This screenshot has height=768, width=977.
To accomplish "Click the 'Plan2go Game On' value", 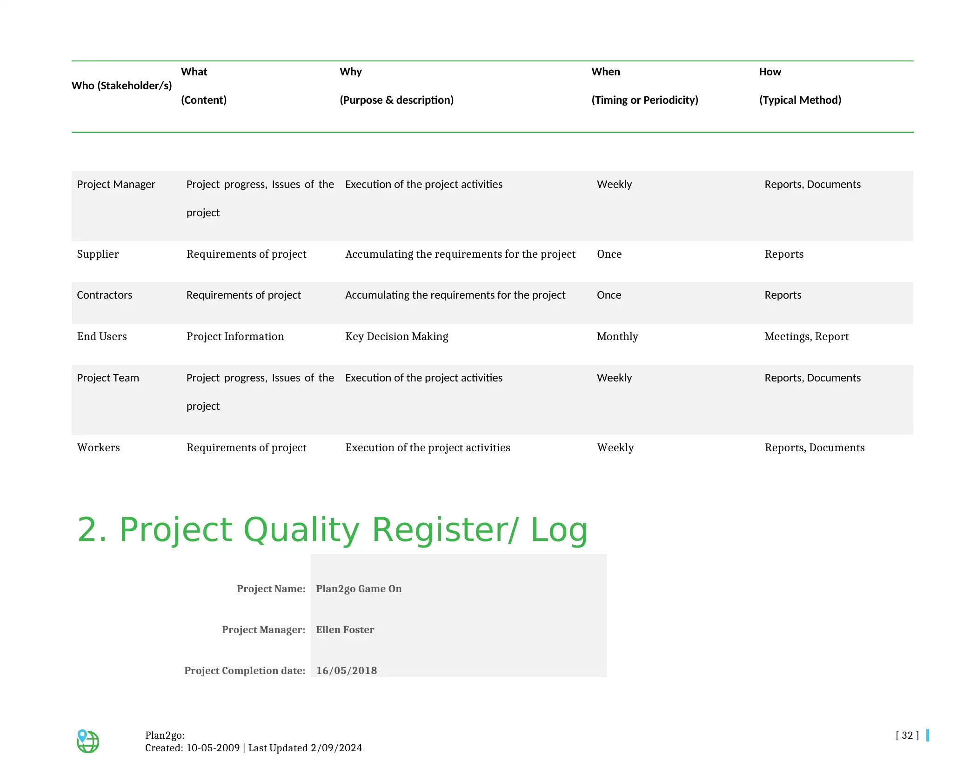I will pos(359,588).
